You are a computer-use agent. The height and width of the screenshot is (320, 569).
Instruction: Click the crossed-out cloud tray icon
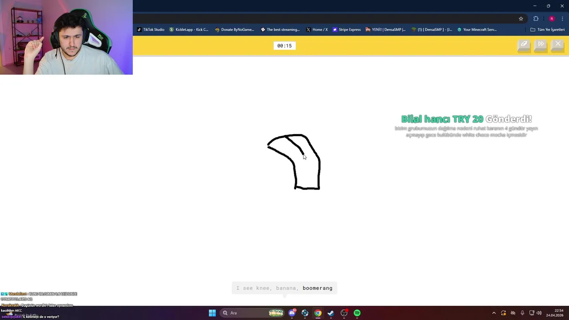click(513, 313)
